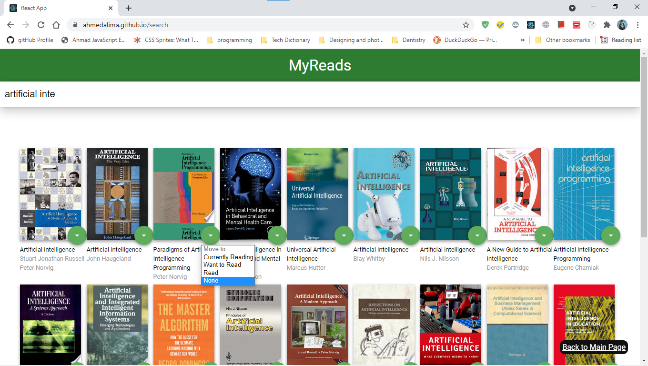Open the DuckDuckGo bookmark

click(x=465, y=40)
